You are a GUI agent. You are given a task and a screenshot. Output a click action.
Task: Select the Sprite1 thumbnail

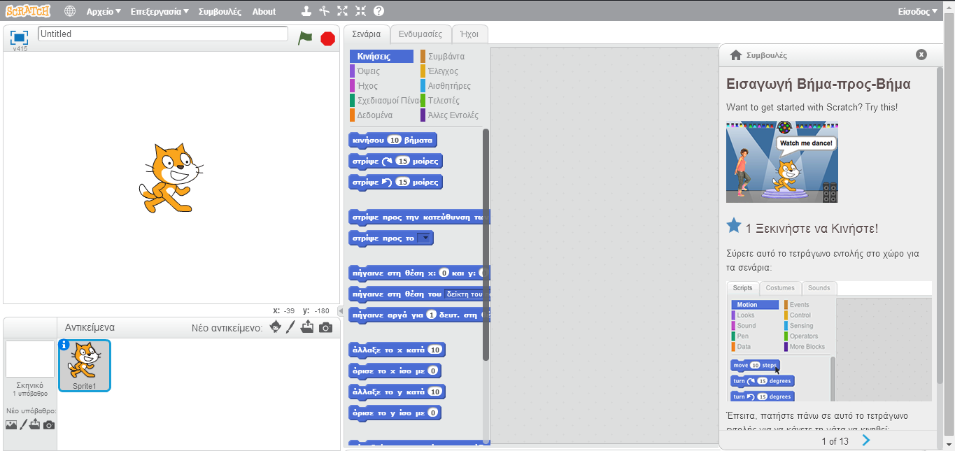[x=84, y=366]
